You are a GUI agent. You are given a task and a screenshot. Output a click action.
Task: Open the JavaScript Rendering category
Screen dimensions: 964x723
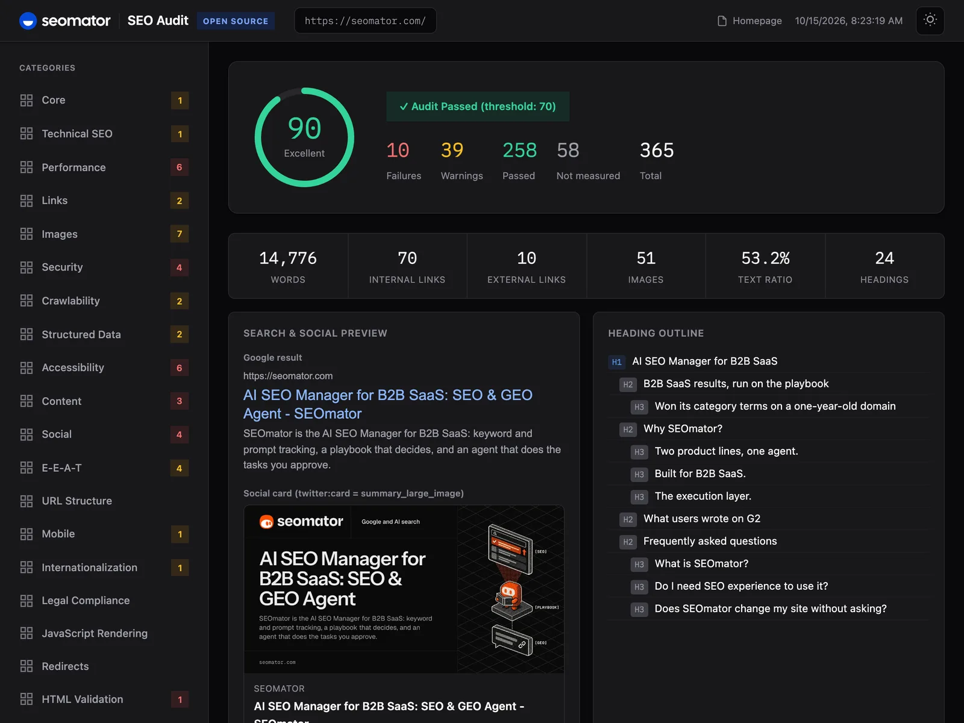(104, 633)
